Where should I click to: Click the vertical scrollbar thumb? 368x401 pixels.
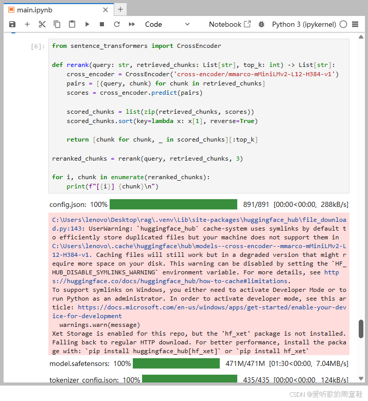click(361, 329)
